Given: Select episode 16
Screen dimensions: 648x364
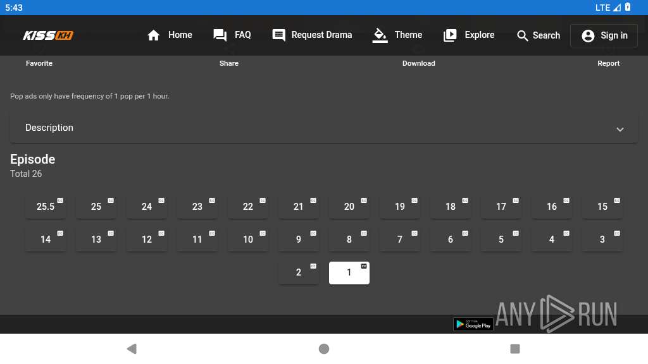Looking at the screenshot, I should [552, 207].
